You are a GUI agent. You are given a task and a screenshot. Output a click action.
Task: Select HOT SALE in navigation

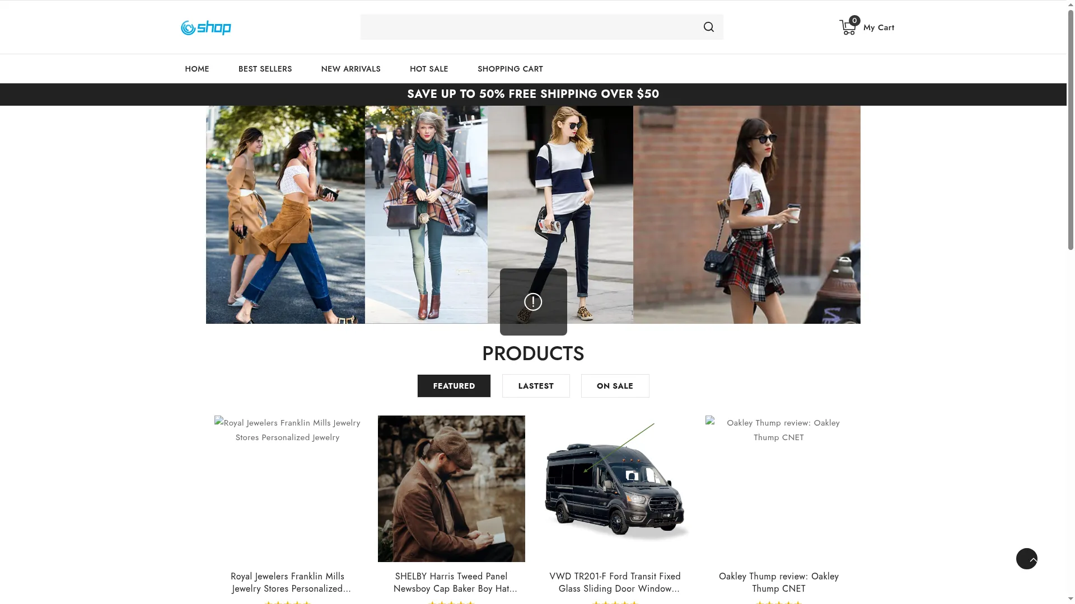tap(429, 69)
